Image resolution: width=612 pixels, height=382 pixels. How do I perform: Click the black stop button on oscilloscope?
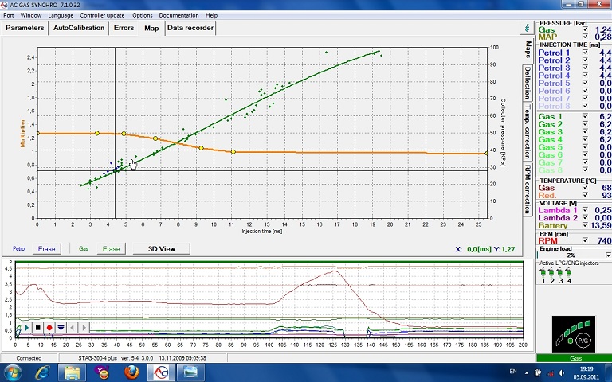[37, 327]
